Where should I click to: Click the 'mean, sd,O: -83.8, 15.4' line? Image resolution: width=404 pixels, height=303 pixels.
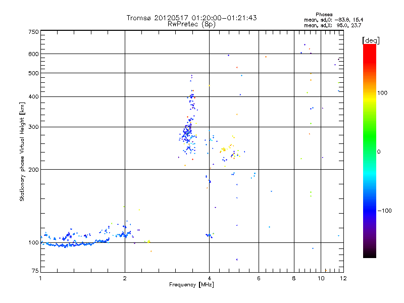pyautogui.click(x=334, y=20)
